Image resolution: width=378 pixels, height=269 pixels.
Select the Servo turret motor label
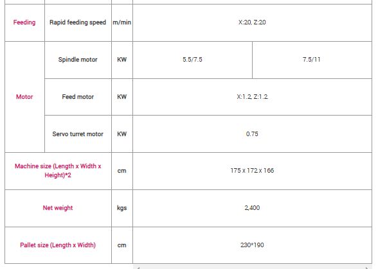click(78, 134)
